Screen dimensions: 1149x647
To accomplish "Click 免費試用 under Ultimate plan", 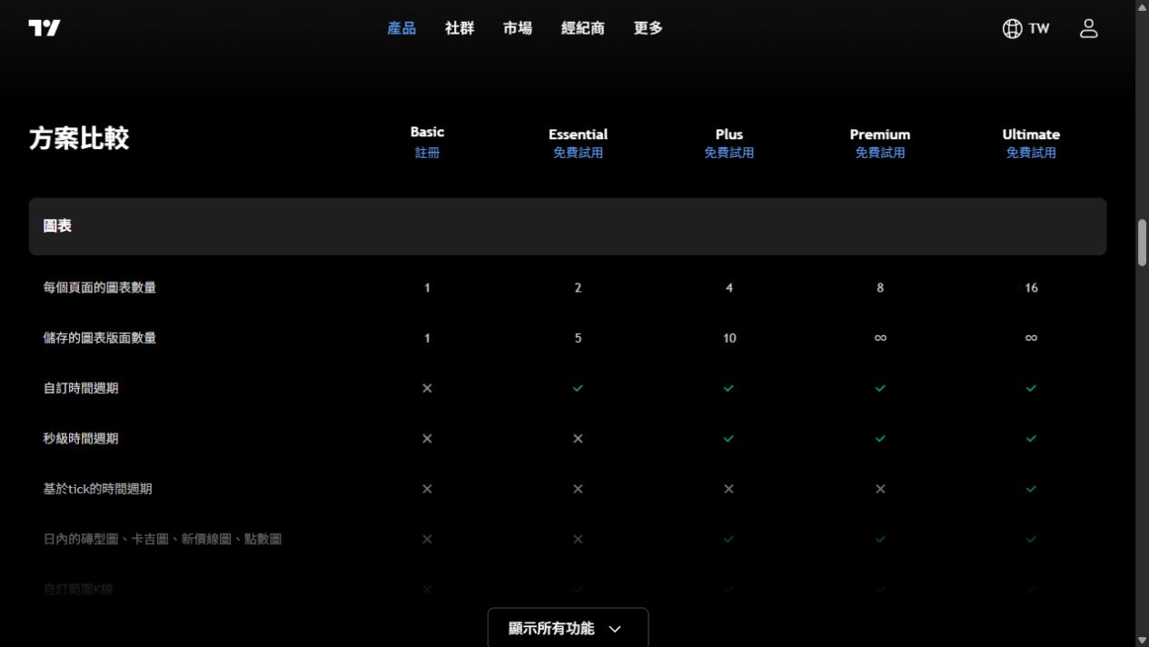I will point(1031,153).
